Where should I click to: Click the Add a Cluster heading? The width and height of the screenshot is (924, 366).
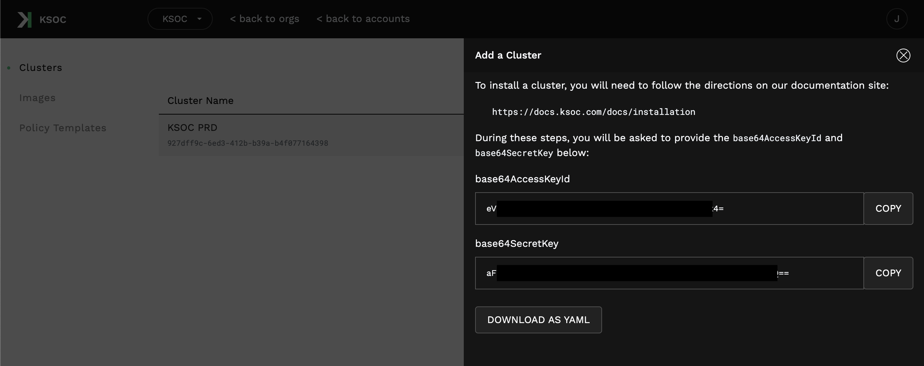[x=508, y=55]
